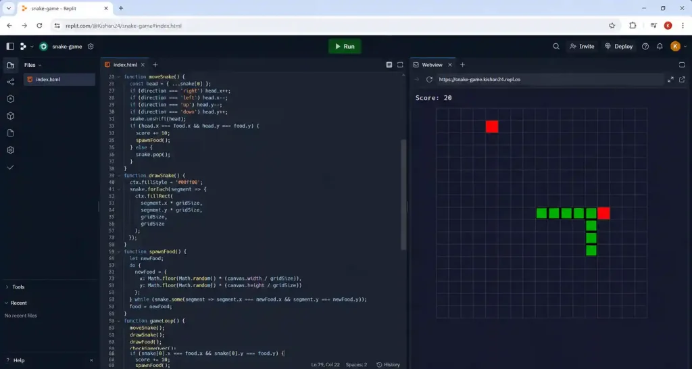Click the browser back arrow
Screen dimensions: 692x369
pyautogui.click(x=9, y=26)
